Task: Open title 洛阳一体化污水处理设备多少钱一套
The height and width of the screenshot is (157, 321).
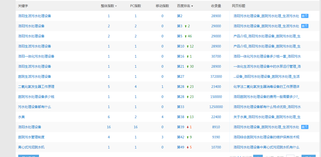Action: (x=267, y=56)
